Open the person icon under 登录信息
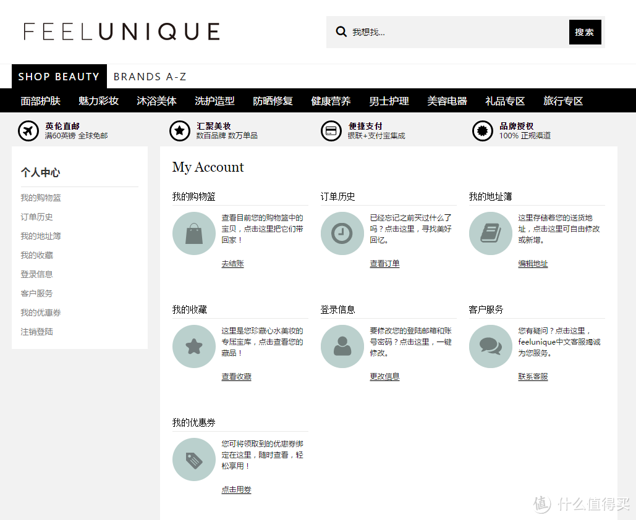The image size is (636, 520). pos(342,346)
